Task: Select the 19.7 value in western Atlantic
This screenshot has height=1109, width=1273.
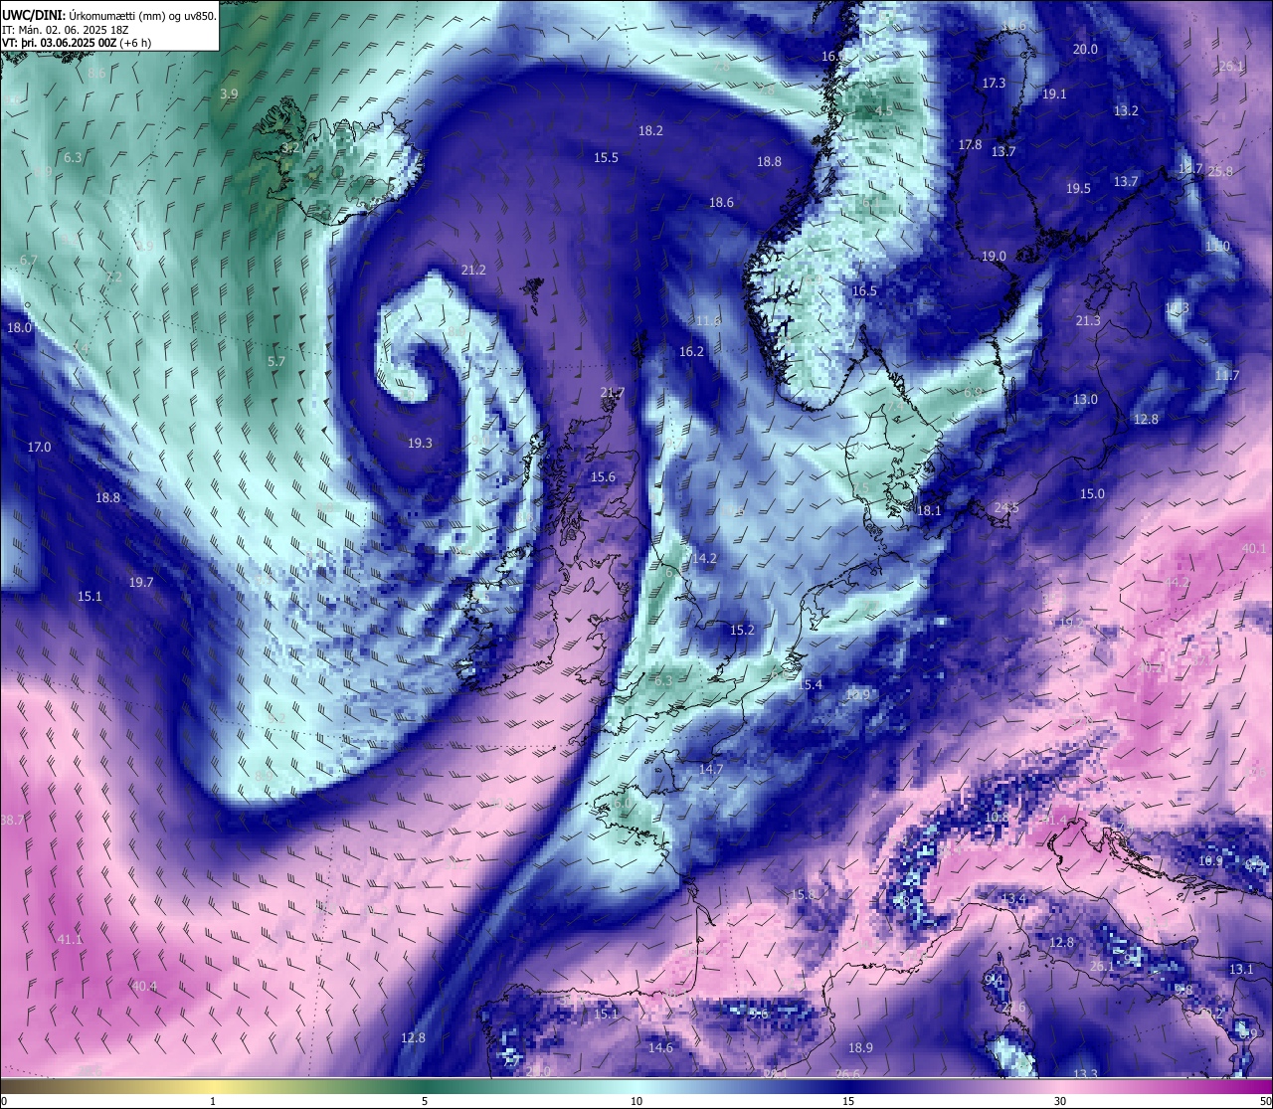Action: click(x=141, y=582)
